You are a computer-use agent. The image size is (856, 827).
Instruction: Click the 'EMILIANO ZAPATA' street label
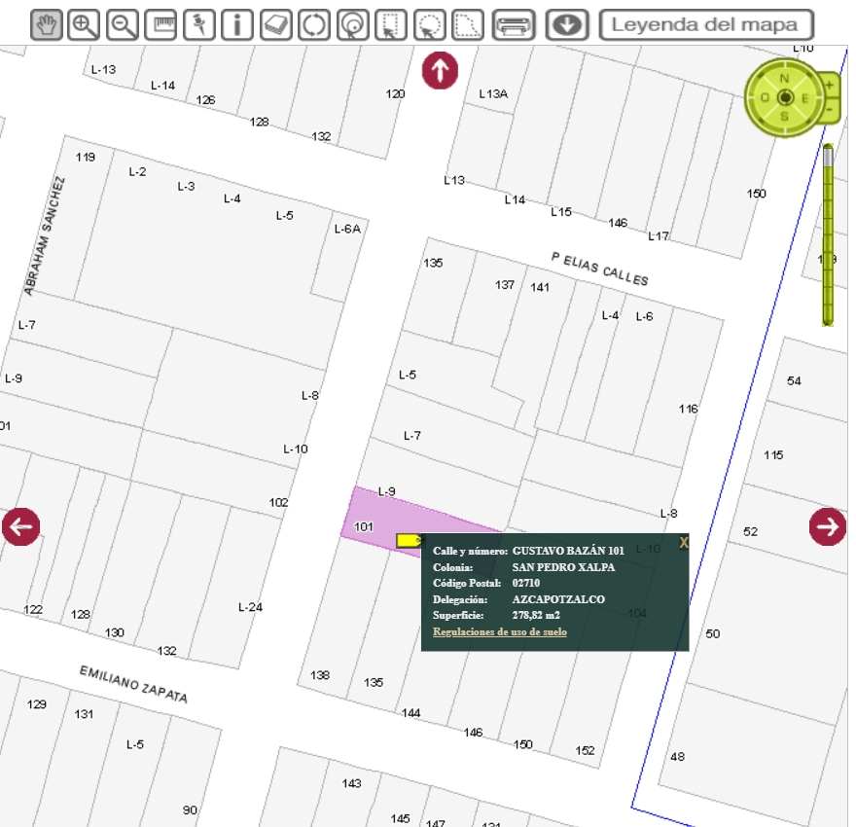pyautogui.click(x=134, y=684)
